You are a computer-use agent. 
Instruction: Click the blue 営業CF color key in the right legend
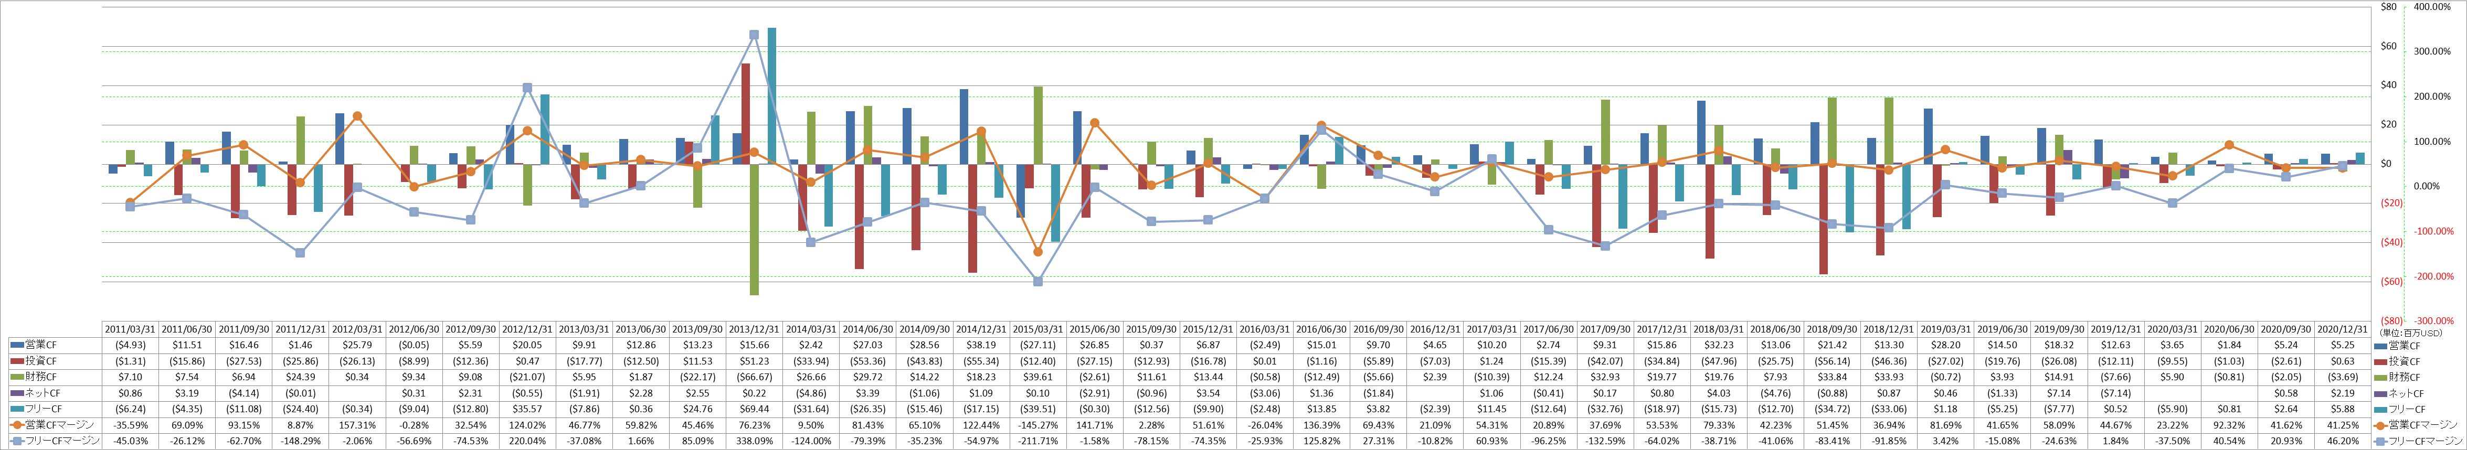(x=2382, y=346)
